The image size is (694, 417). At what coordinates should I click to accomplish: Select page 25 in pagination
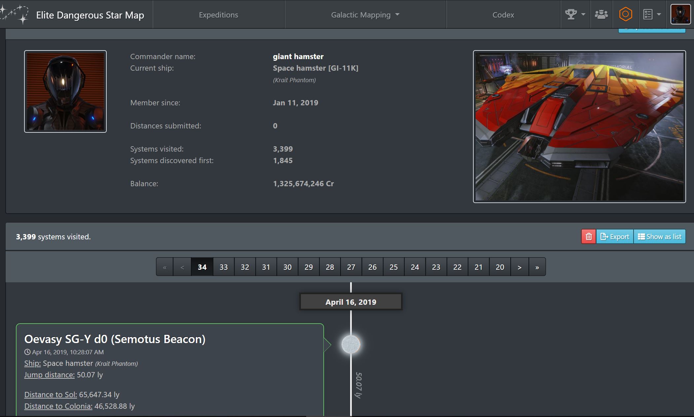393,267
